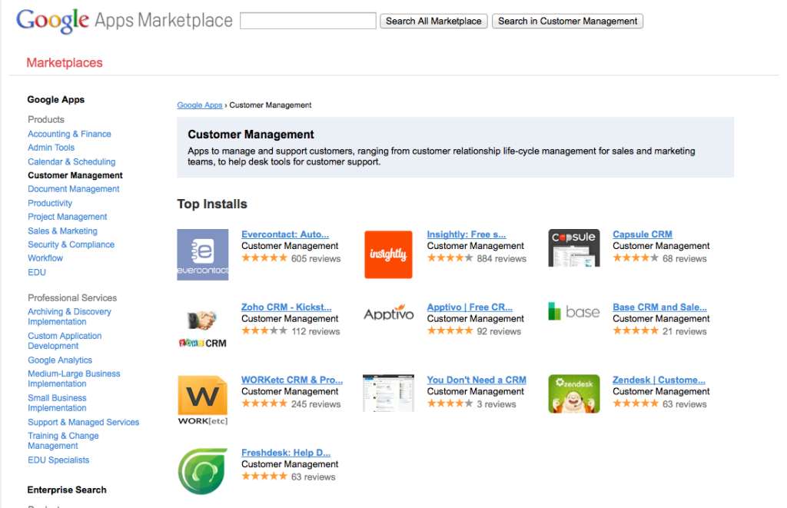
Task: Open the Apptivo | Free CR... title link
Action: tap(470, 307)
